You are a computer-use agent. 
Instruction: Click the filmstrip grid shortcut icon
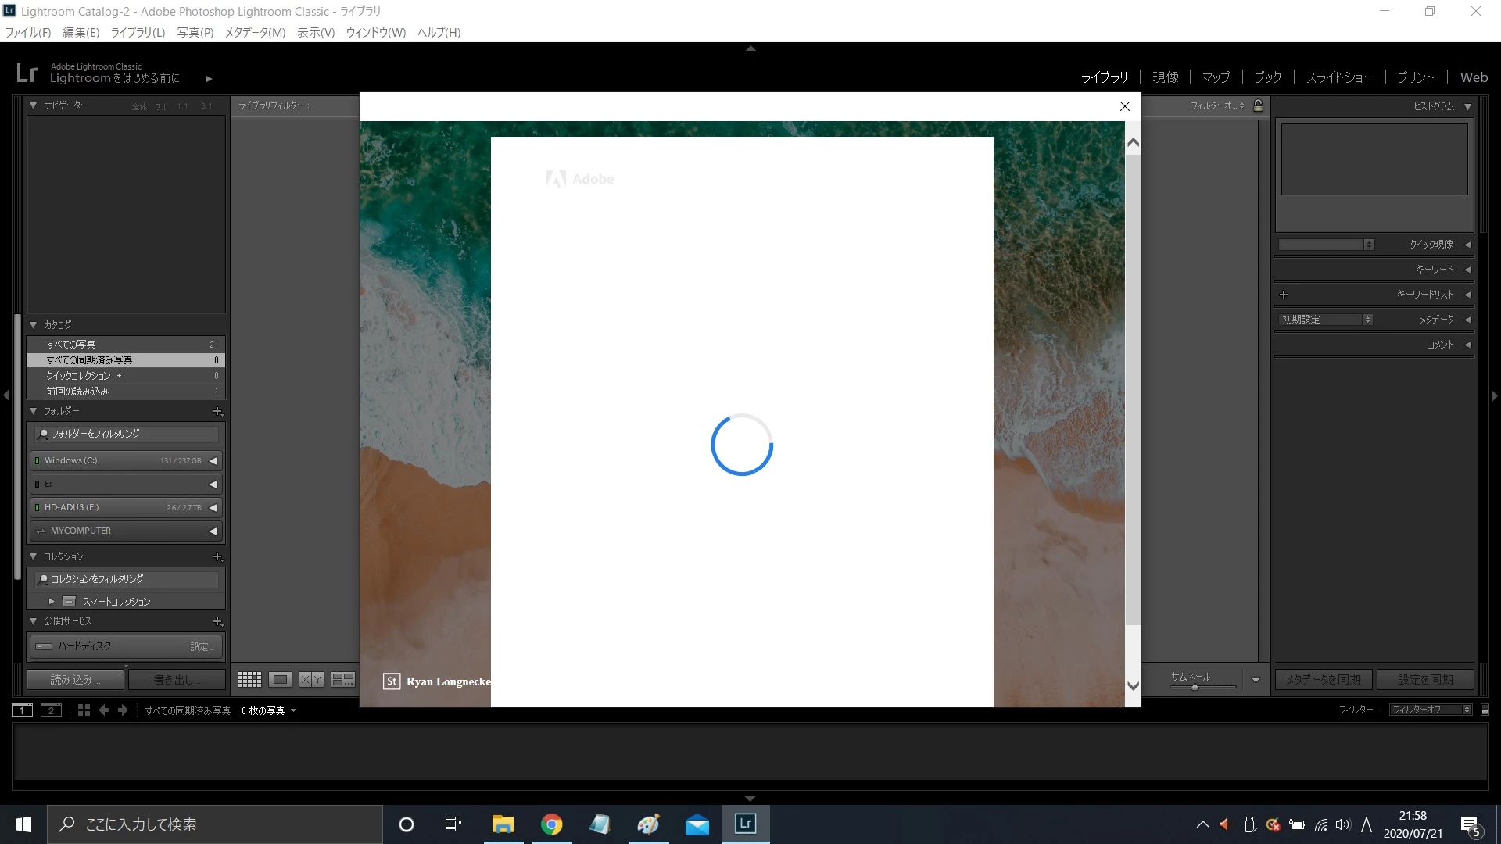pos(84,710)
